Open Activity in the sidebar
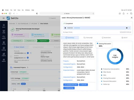 [x=4, y=43]
